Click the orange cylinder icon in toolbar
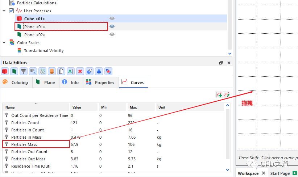The image size is (298, 177). [52, 71]
